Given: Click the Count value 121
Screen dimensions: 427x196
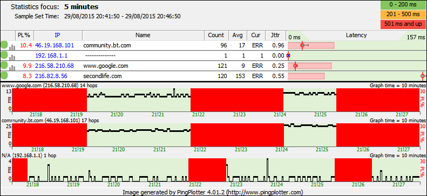Looking at the screenshot, I should pos(222,66).
